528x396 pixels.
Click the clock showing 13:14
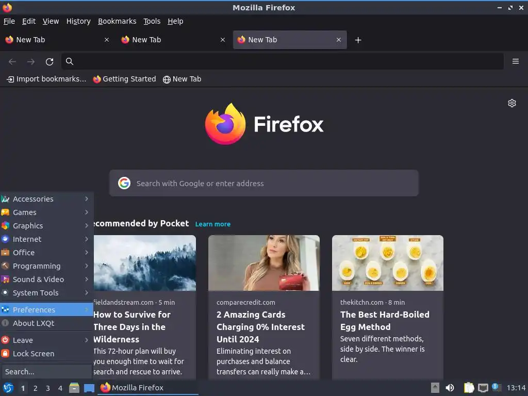pos(516,388)
